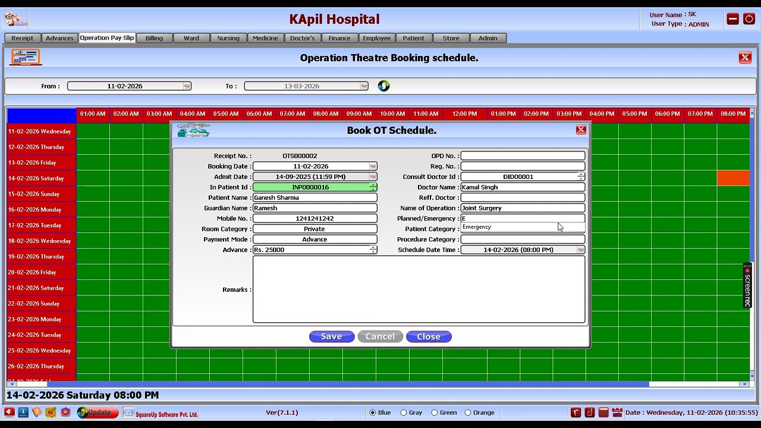The height and width of the screenshot is (428, 761).
Task: Open the Billing tab
Action: click(154, 38)
